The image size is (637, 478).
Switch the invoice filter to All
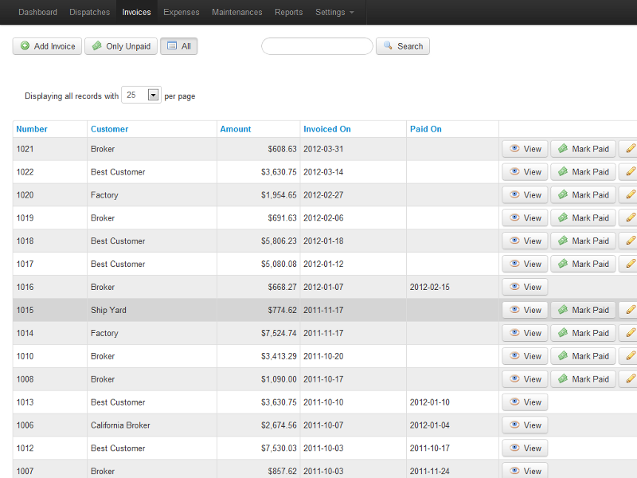(x=178, y=46)
